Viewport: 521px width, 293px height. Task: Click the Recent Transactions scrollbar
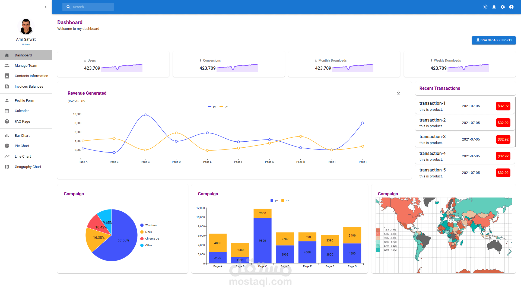point(515,122)
